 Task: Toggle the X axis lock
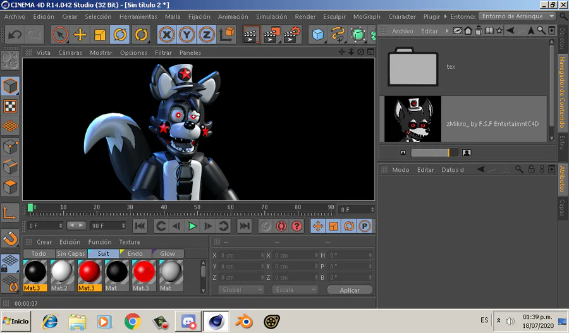166,35
